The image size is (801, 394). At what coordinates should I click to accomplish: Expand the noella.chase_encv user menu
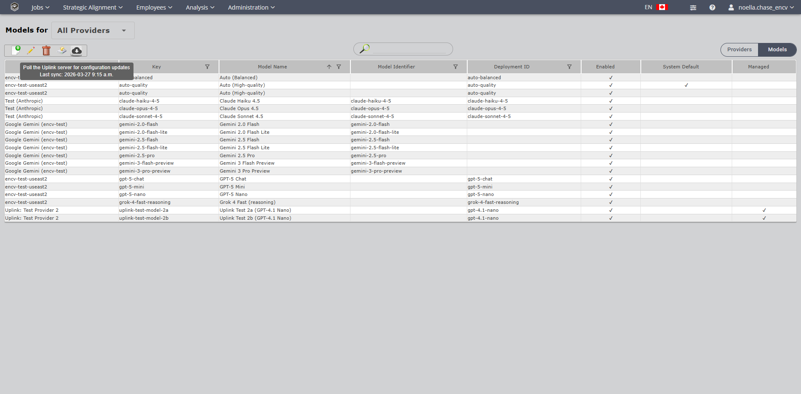pyautogui.click(x=761, y=8)
